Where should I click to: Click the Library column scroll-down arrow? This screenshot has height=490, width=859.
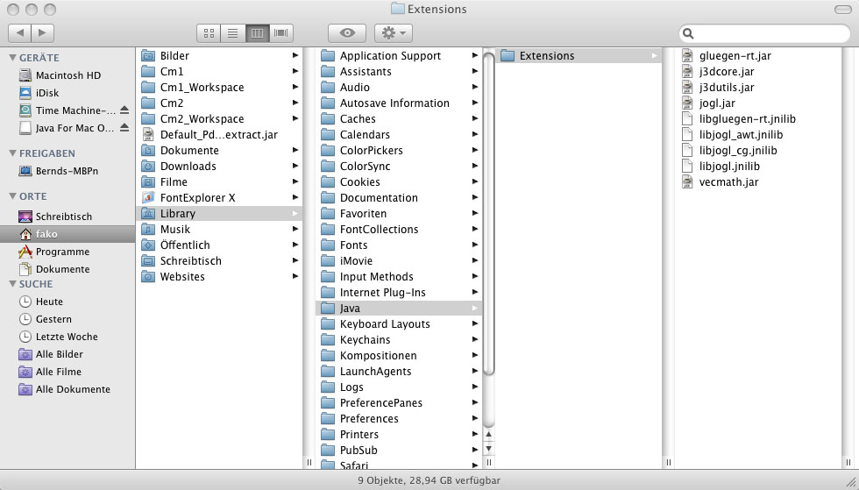[489, 449]
